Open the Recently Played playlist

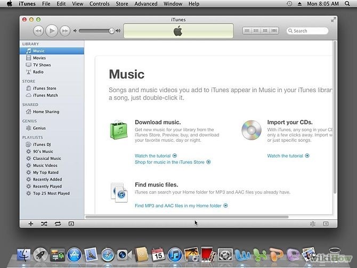[x=52, y=186]
